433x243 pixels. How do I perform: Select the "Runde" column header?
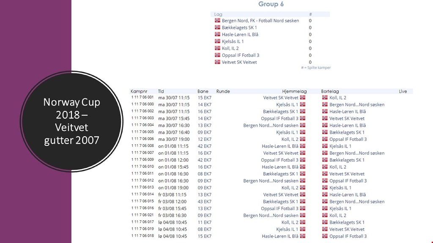coord(223,91)
